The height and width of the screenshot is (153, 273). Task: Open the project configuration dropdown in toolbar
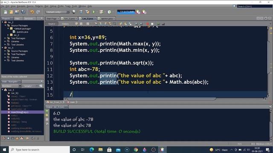click(57, 12)
